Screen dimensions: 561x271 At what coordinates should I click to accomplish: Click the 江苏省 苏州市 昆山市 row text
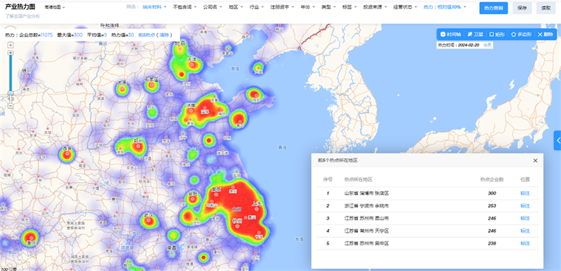(366, 218)
